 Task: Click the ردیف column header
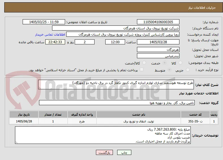tap(214, 114)
